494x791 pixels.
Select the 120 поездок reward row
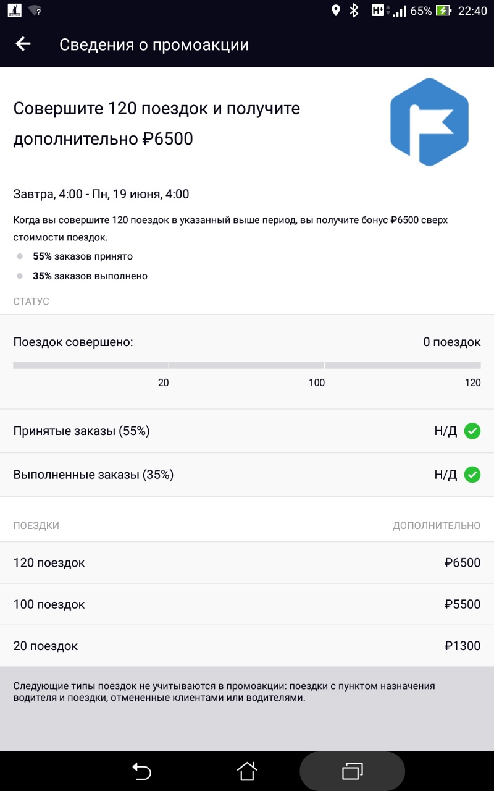coord(247,563)
